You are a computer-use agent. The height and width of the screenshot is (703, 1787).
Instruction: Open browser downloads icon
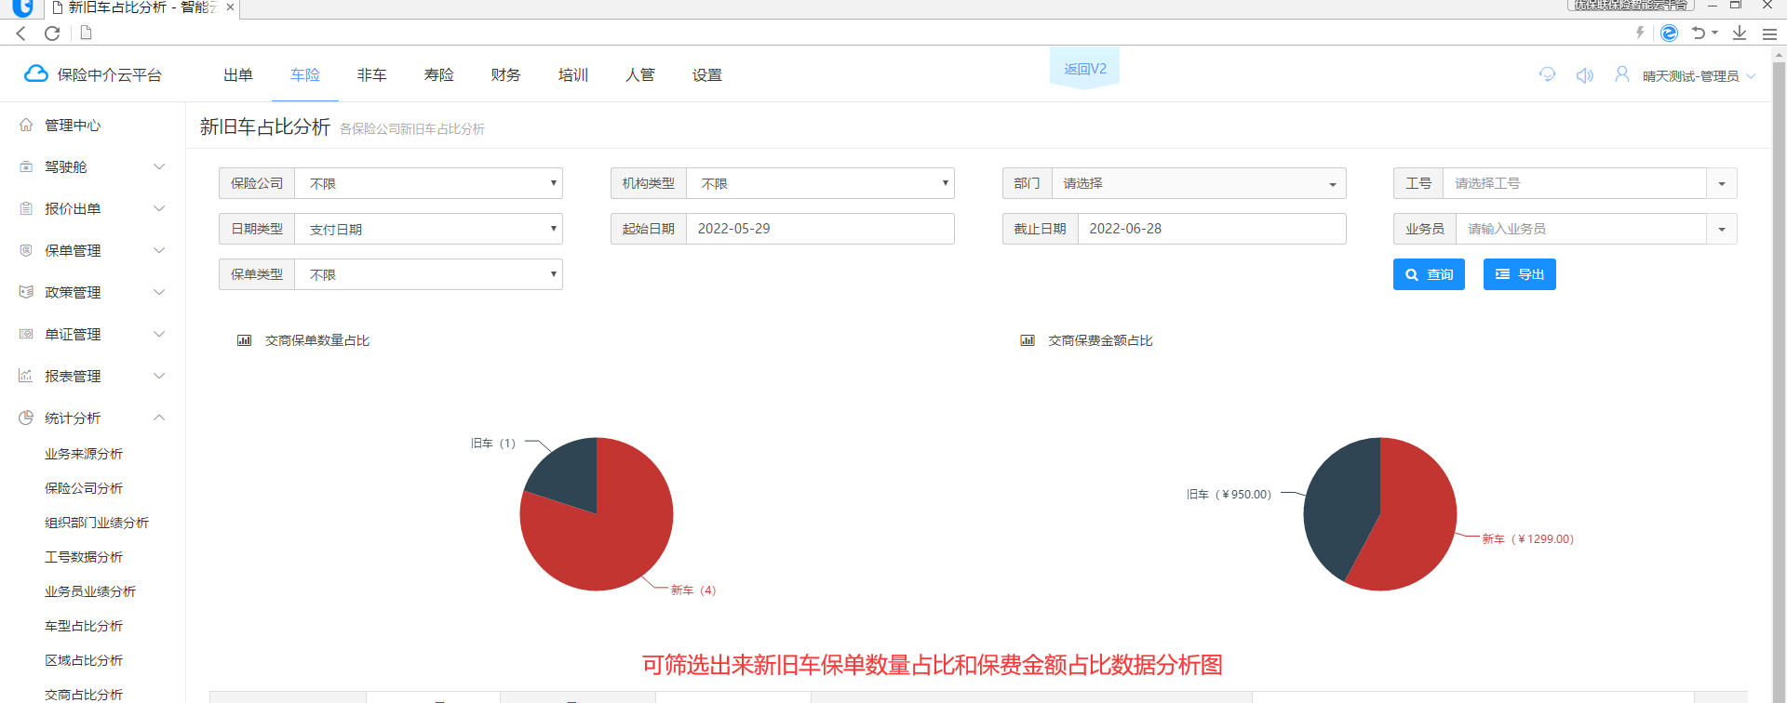[x=1739, y=33]
